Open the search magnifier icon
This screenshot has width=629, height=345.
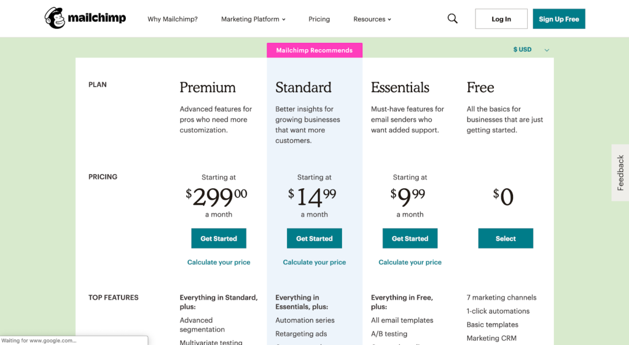pyautogui.click(x=453, y=19)
